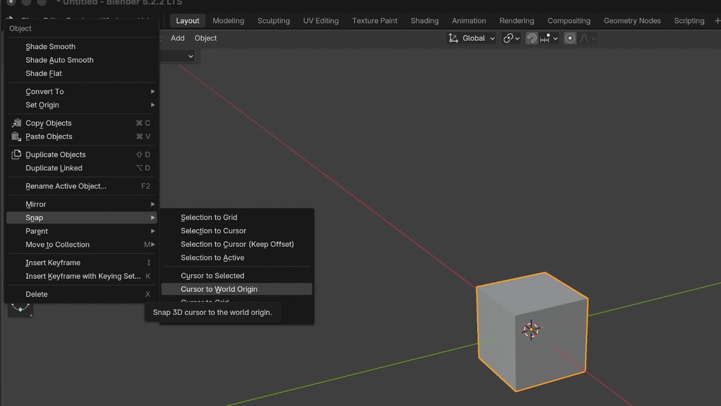Image resolution: width=721 pixels, height=406 pixels.
Task: Choose Rename Active Object...
Action: pyautogui.click(x=82, y=186)
